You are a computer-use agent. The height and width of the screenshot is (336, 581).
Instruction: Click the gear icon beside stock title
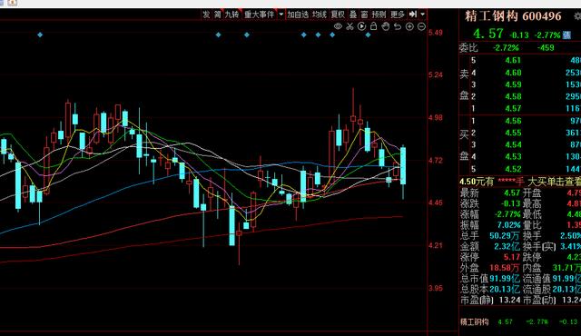coord(577,16)
